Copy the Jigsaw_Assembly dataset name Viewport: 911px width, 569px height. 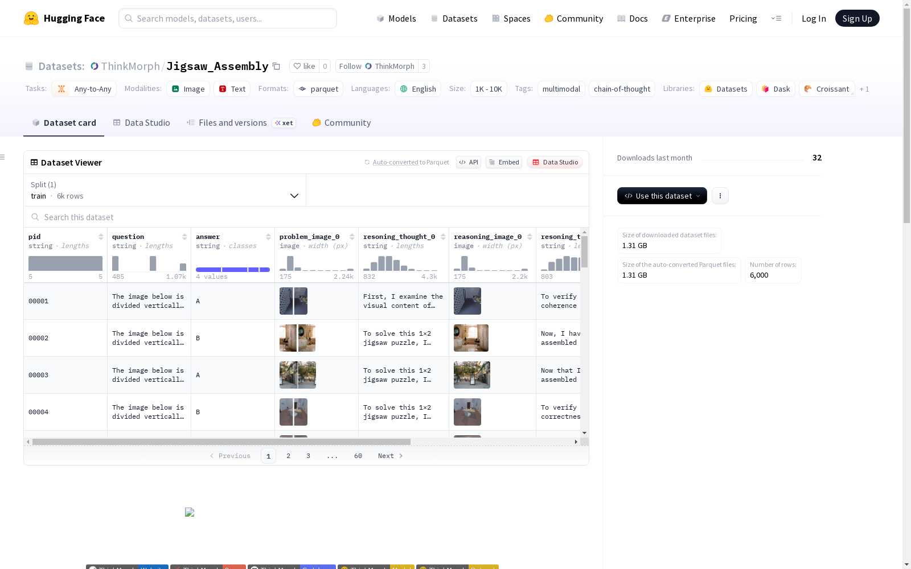276,66
